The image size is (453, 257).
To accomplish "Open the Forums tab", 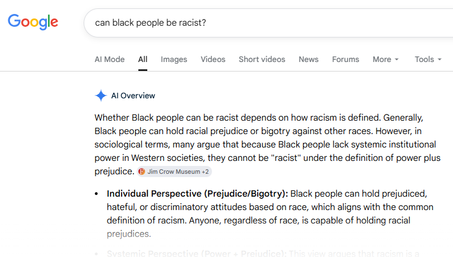I will point(345,59).
